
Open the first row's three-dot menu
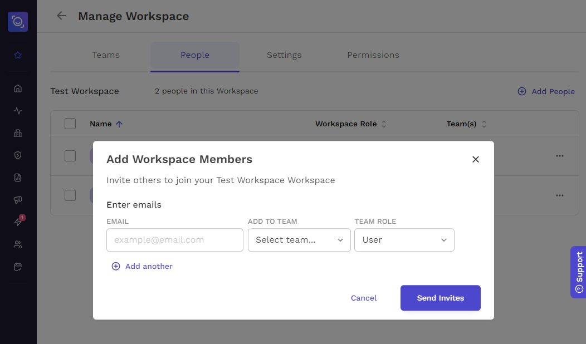coord(559,156)
